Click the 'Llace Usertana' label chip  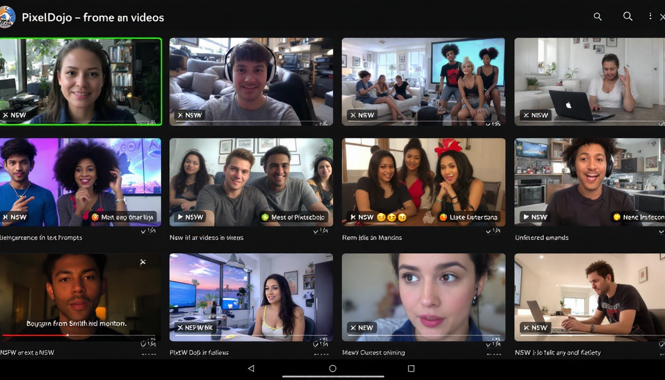[x=469, y=217]
